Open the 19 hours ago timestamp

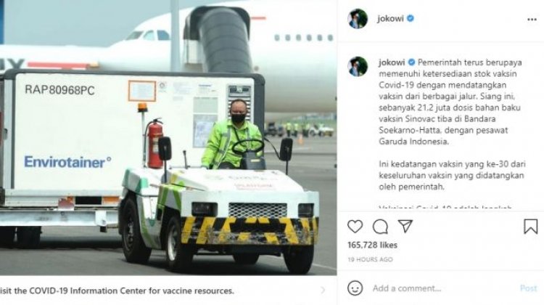click(370, 259)
